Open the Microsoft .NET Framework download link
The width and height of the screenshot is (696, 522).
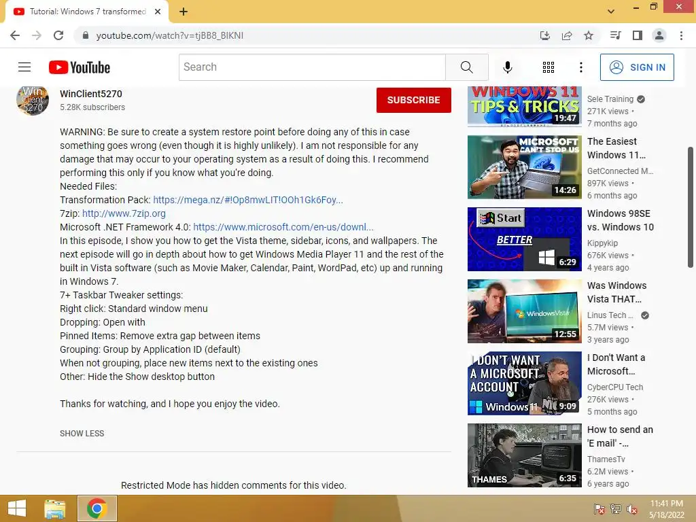click(283, 227)
